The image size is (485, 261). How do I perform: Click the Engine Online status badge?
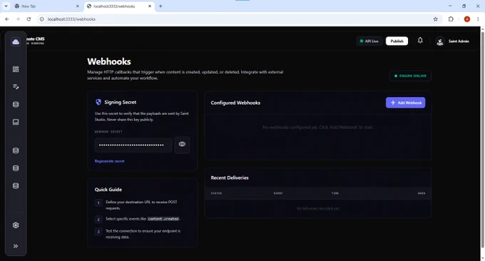click(410, 76)
